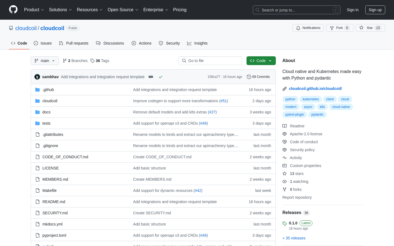Open pull request #51 link
This screenshot has width=394, height=246.
point(224,101)
